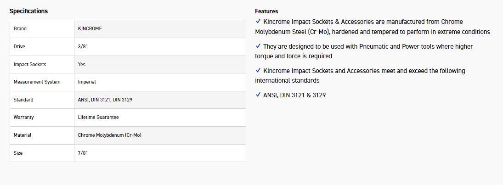Select the KINCROME brand value cell
The width and height of the screenshot is (503, 185).
90,28
